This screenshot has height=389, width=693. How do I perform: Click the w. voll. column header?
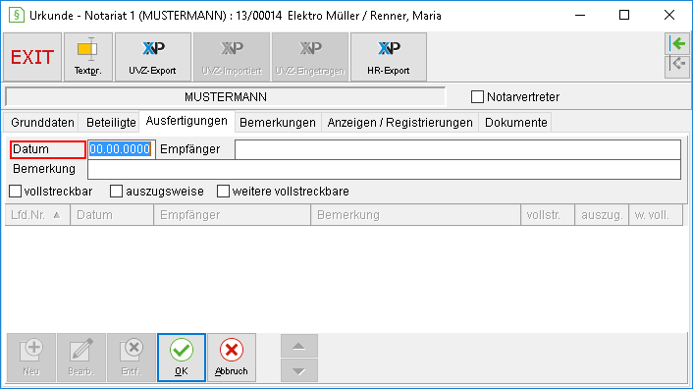656,215
